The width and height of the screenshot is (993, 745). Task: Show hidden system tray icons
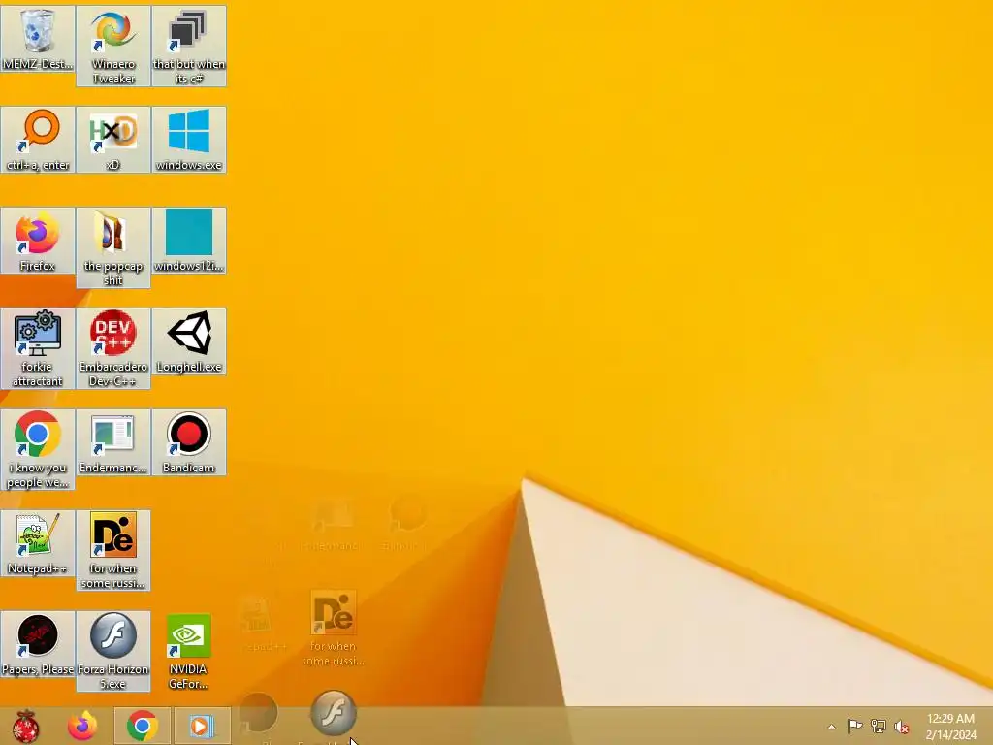tap(831, 727)
